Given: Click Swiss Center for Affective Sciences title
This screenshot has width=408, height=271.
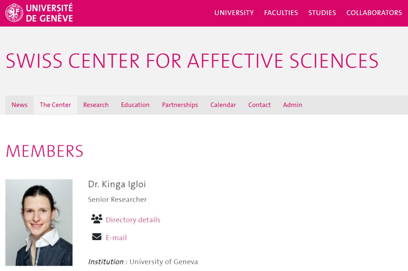Looking at the screenshot, I should click(192, 61).
